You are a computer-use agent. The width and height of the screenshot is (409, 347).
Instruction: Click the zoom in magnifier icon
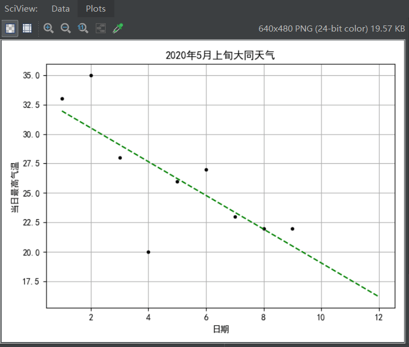[49, 28]
